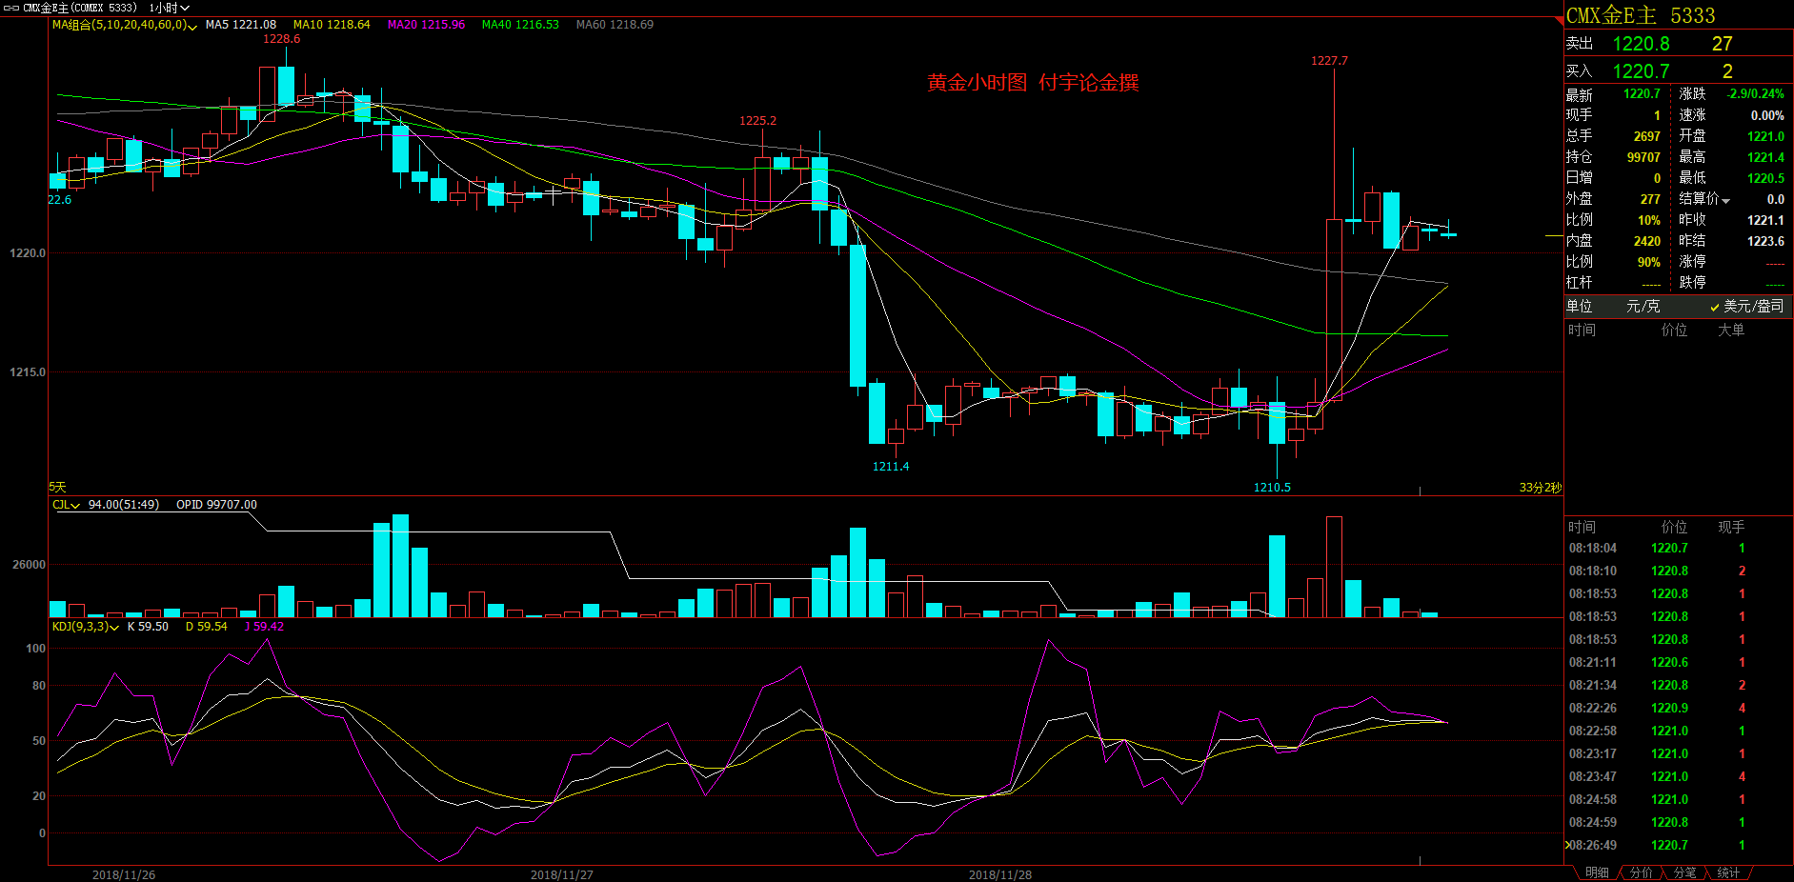This screenshot has height=882, width=1794.
Task: Switch to the 明细 tab
Action: [1597, 872]
